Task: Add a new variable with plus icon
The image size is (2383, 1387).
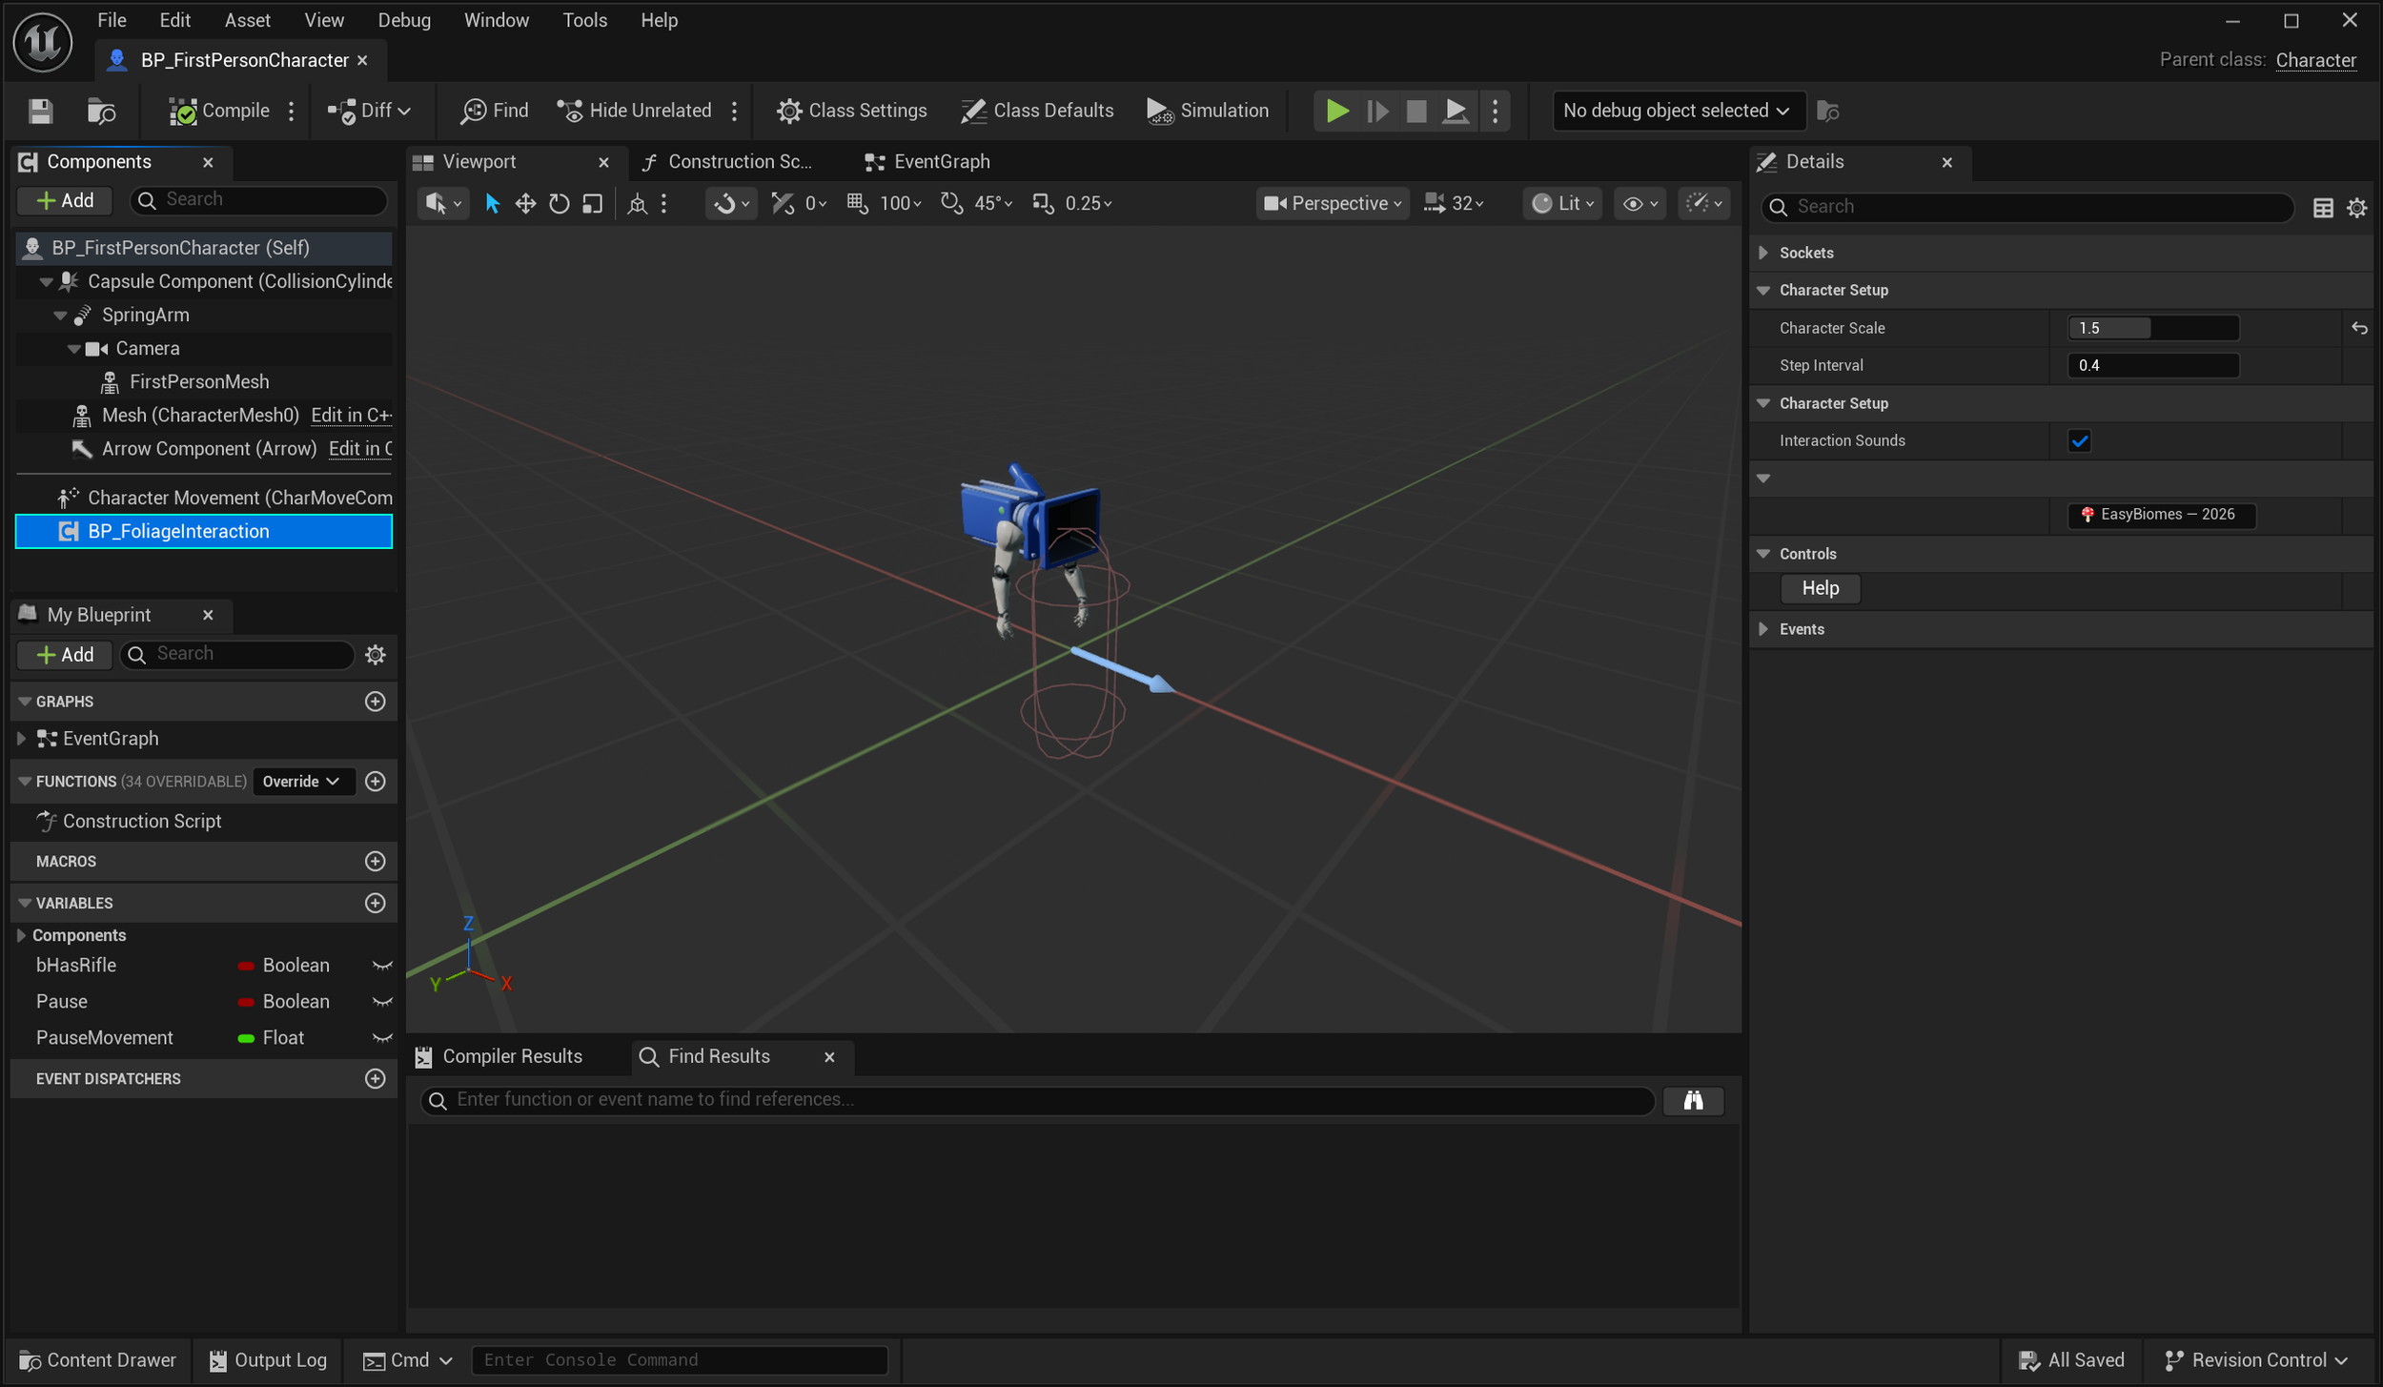Action: tap(375, 903)
